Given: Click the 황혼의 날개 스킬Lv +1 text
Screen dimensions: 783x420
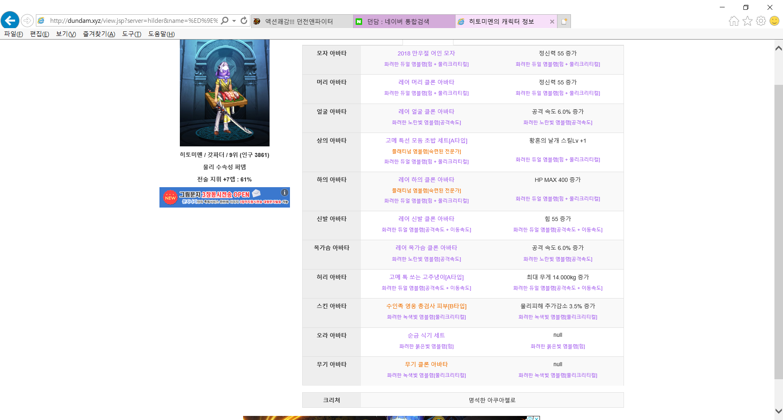Looking at the screenshot, I should 557,141.
